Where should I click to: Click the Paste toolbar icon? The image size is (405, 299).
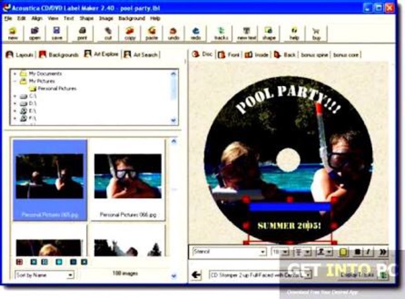[x=152, y=33]
